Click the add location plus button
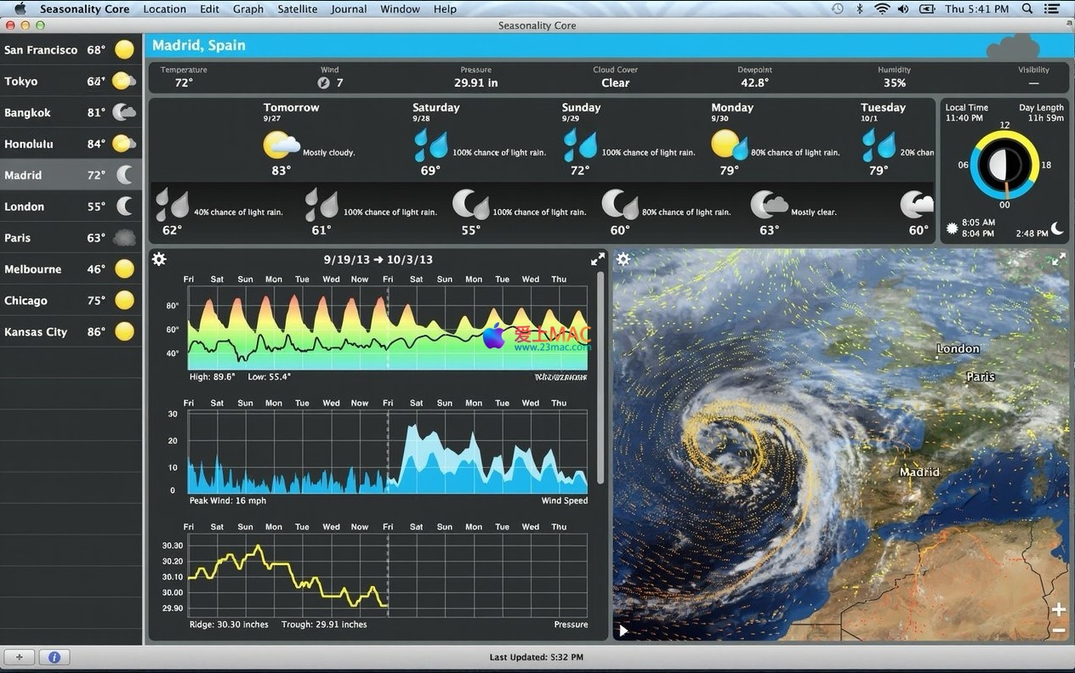This screenshot has height=673, width=1075. (x=20, y=657)
